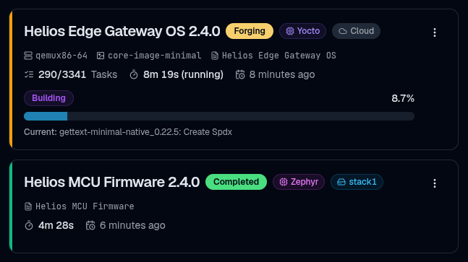Click the Building stage badge
468x262 pixels.
[48, 98]
